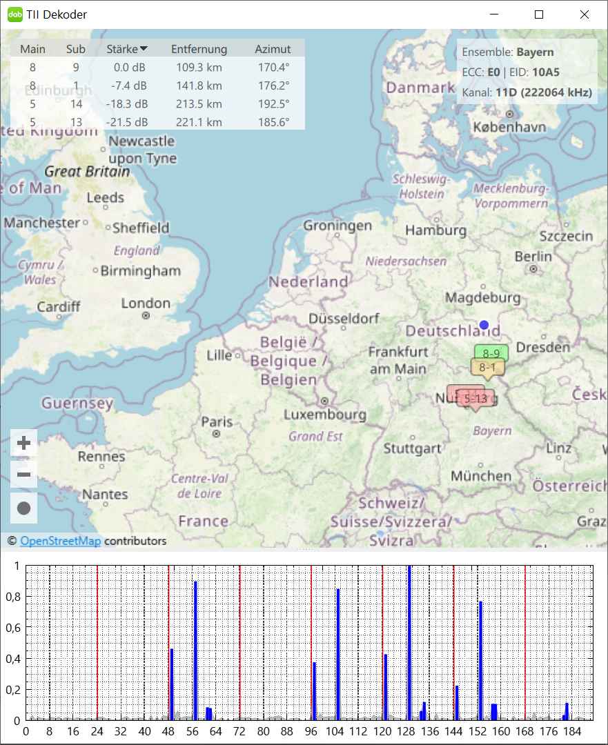This screenshot has height=745, width=608.
Task: Sort table by Azimut column header
Action: click(x=273, y=49)
